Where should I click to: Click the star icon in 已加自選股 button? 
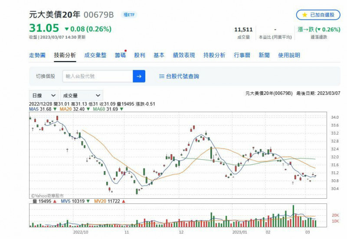click(304, 15)
